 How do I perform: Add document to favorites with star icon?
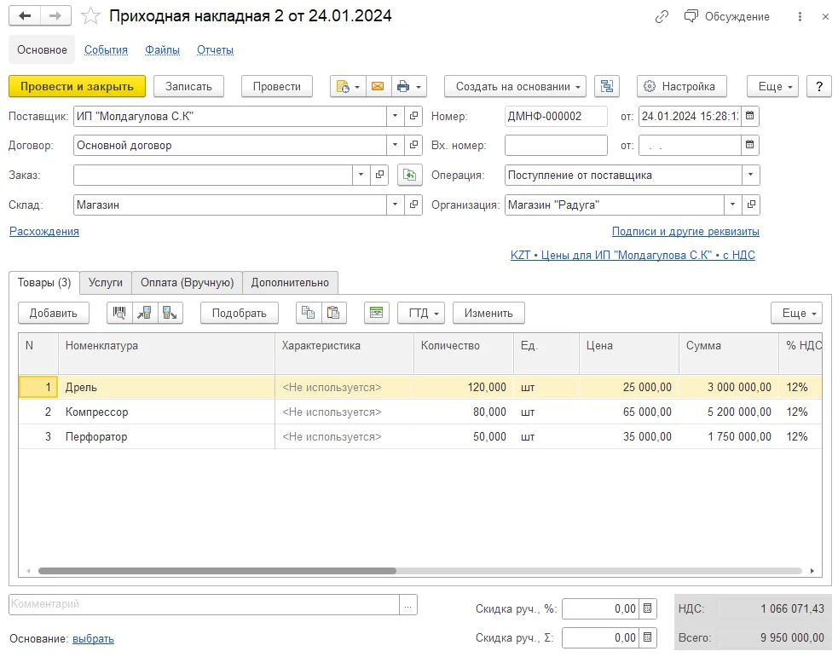(91, 16)
